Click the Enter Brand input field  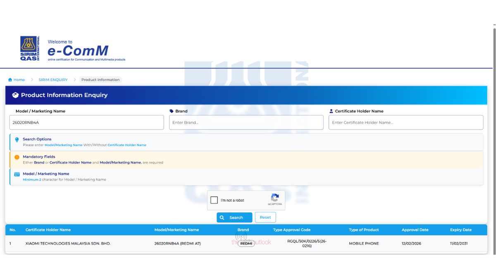point(246,122)
